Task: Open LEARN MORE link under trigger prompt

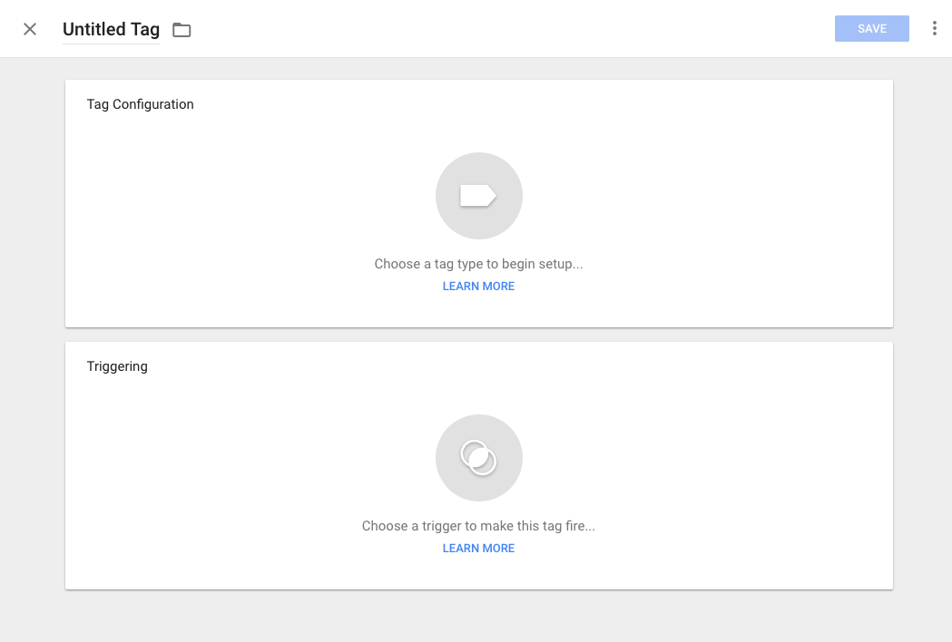Action: click(x=478, y=549)
